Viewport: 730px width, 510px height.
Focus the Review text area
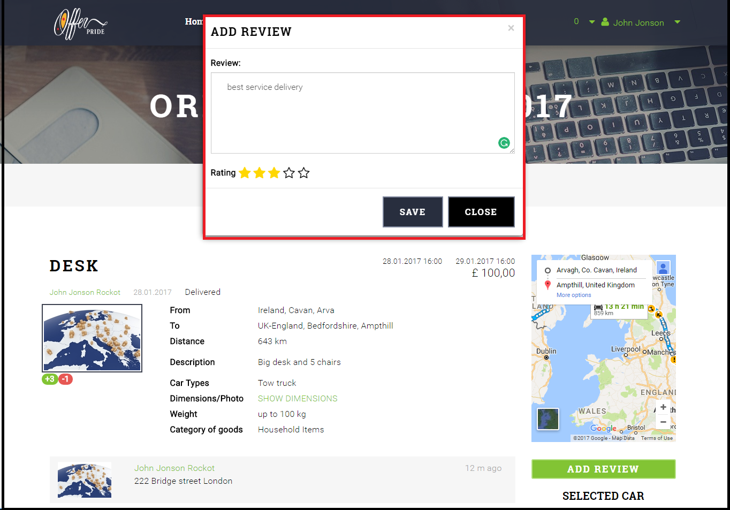[x=363, y=113]
